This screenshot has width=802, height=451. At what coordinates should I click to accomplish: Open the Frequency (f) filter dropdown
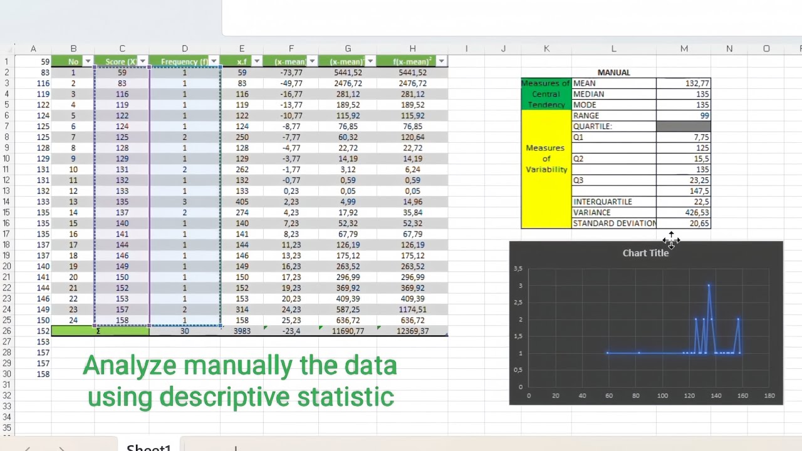[214, 61]
